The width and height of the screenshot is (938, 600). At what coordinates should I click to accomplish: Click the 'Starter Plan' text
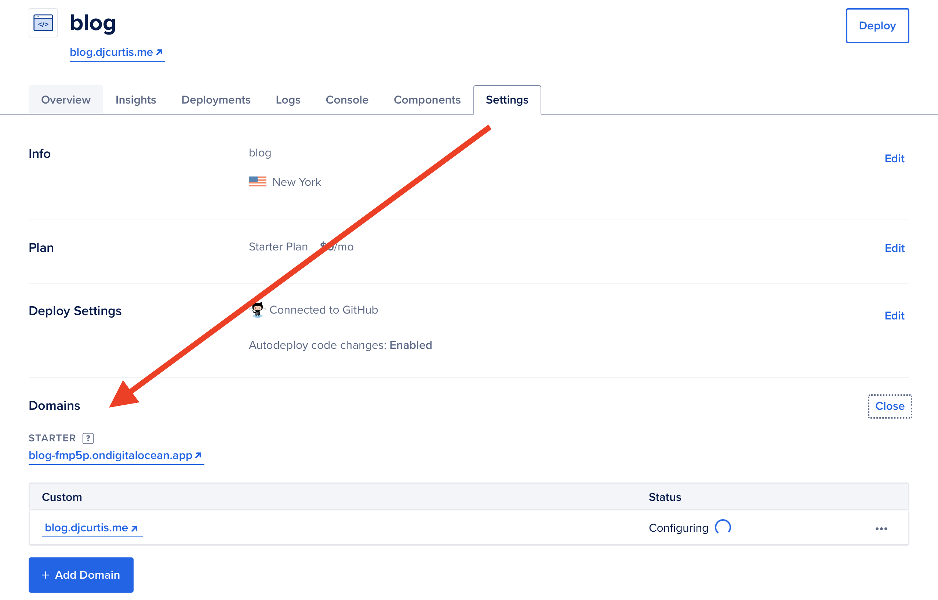279,247
